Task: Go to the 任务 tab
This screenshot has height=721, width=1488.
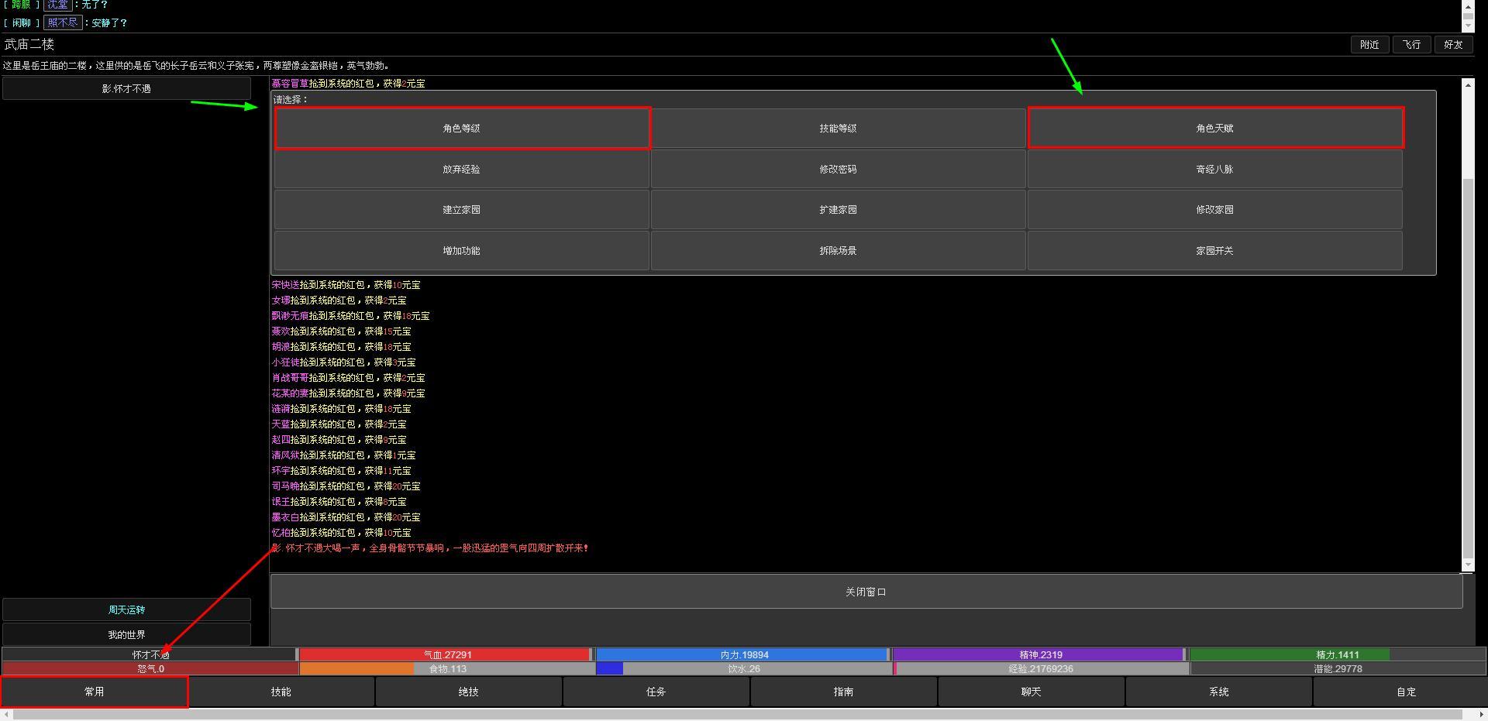Action: (656, 692)
